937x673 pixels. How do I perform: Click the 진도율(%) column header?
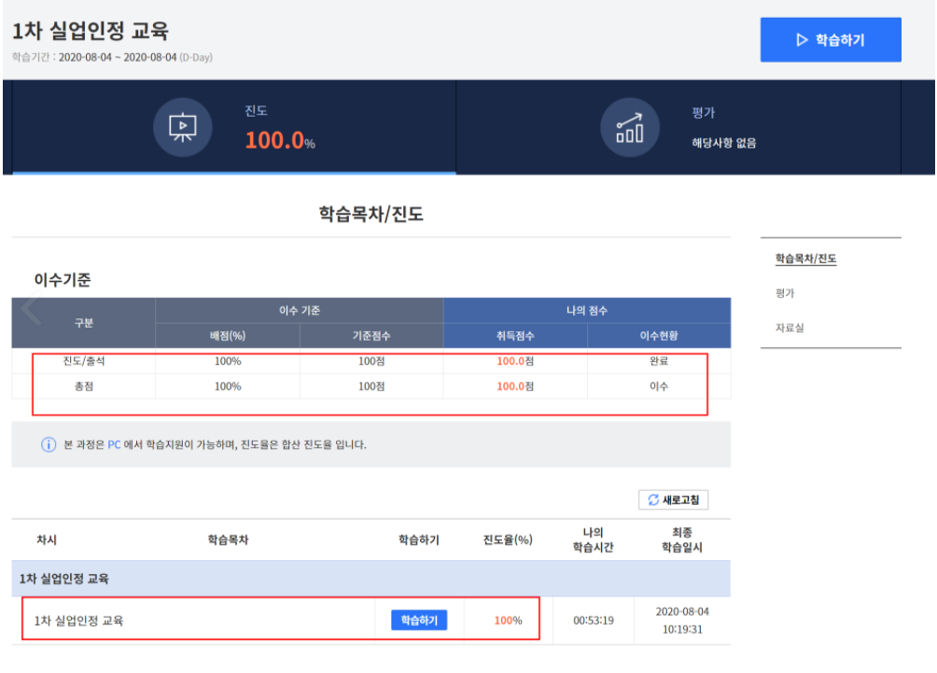[x=508, y=540]
